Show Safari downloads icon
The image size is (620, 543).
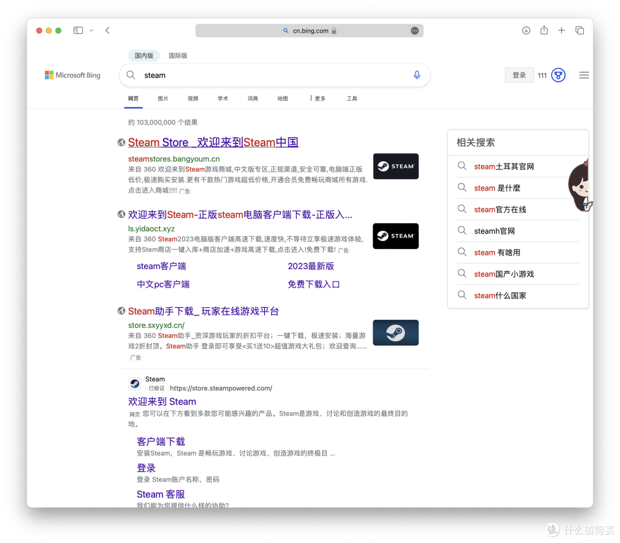[526, 30]
